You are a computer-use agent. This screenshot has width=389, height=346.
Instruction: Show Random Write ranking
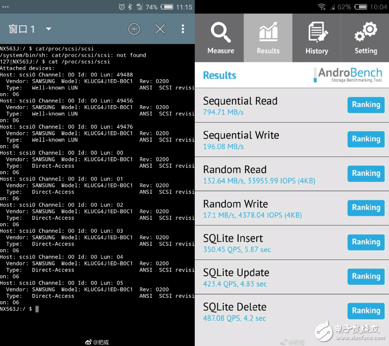(x=366, y=207)
